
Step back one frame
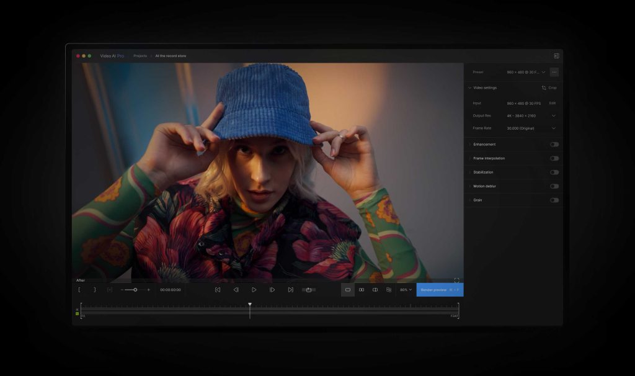click(236, 290)
